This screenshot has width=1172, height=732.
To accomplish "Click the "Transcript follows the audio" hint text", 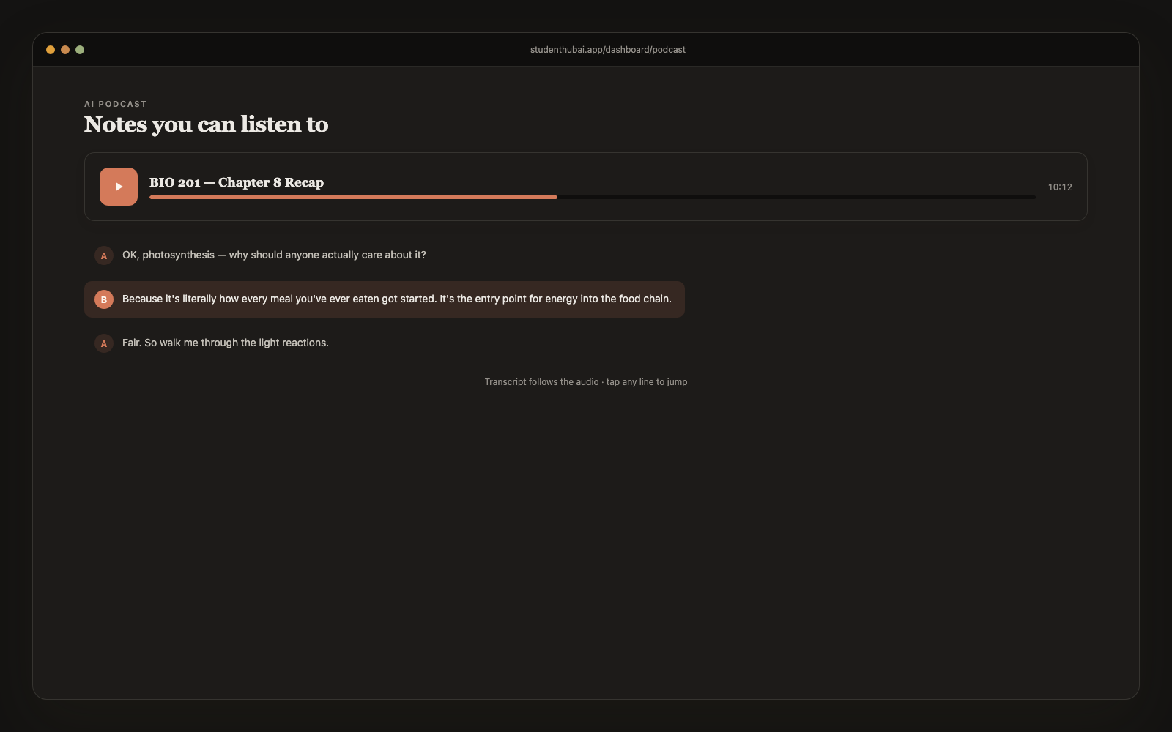I will [x=586, y=382].
